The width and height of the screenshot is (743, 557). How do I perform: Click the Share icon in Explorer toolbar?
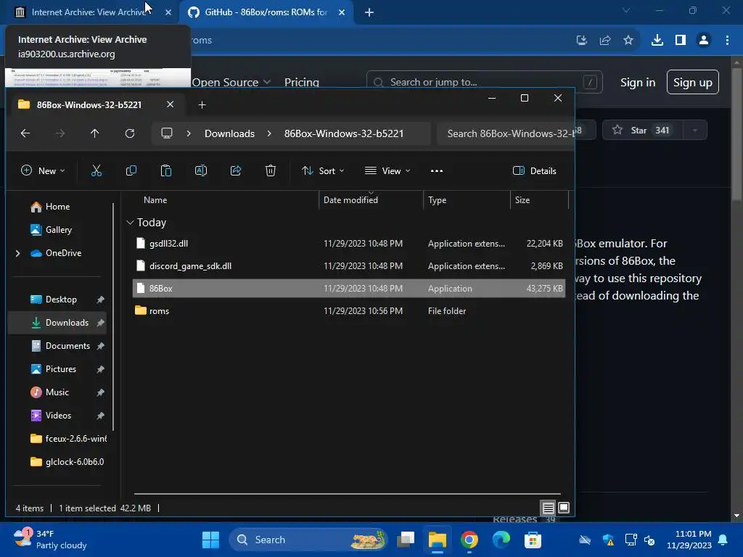tap(236, 170)
